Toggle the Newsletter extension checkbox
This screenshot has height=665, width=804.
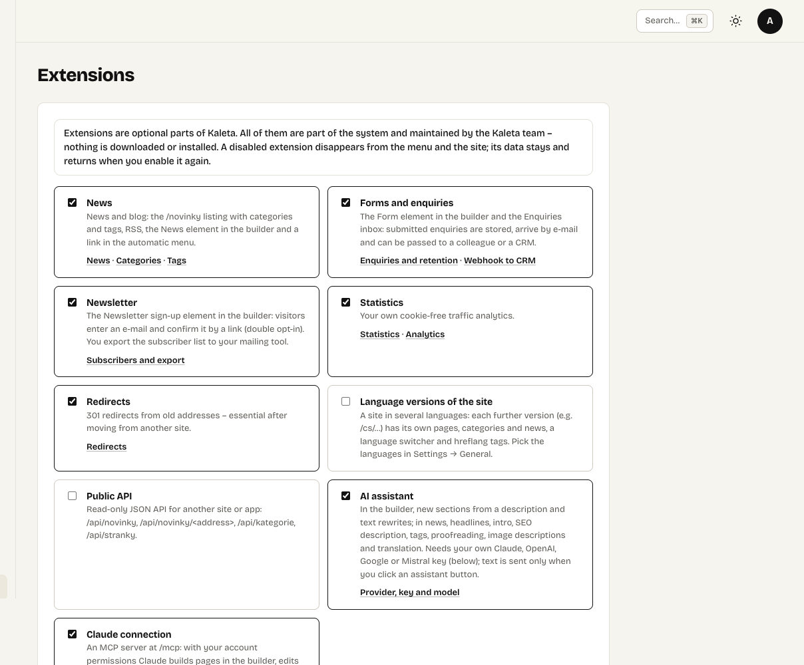pos(72,303)
